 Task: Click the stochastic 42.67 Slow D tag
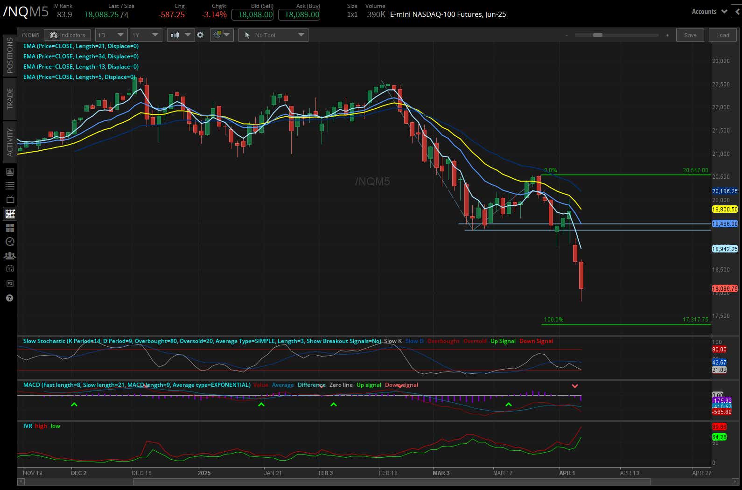point(719,363)
